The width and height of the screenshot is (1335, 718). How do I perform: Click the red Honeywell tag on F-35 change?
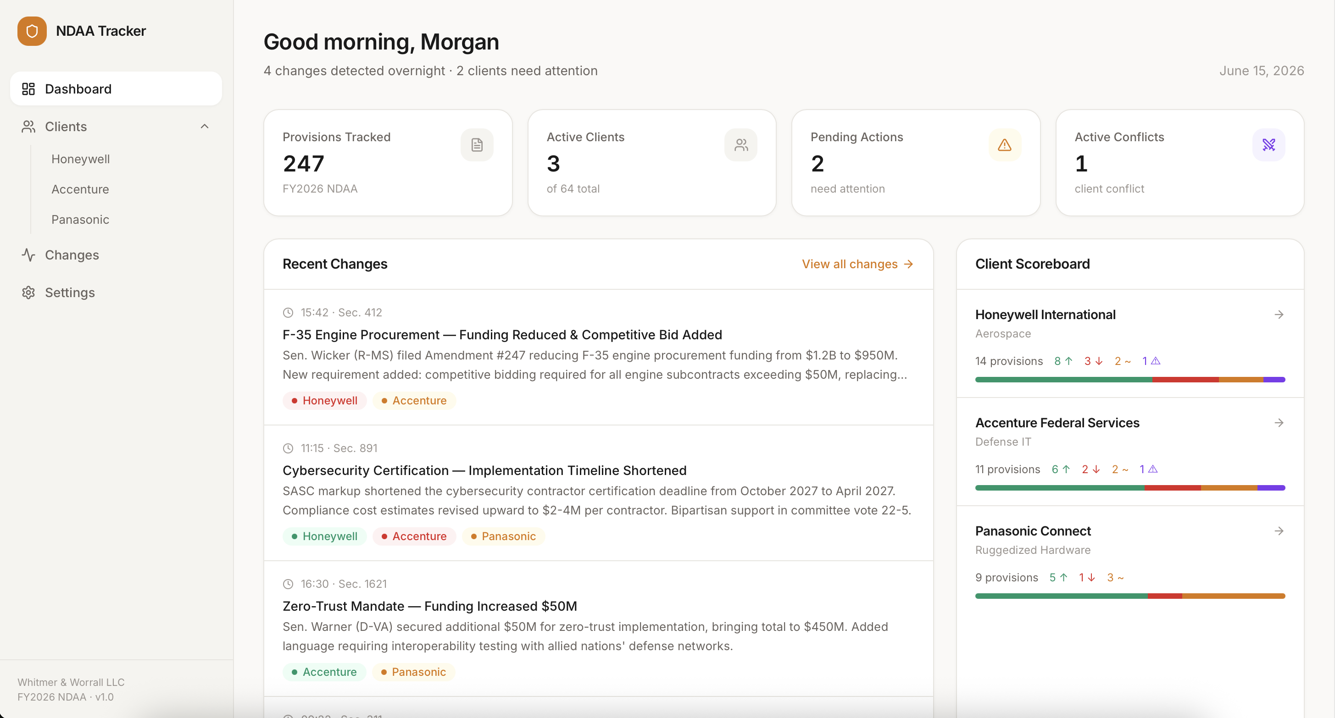point(324,401)
